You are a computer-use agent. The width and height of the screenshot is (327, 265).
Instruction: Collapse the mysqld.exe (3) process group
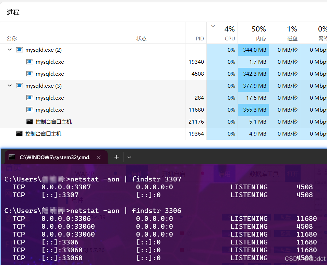click(10, 86)
